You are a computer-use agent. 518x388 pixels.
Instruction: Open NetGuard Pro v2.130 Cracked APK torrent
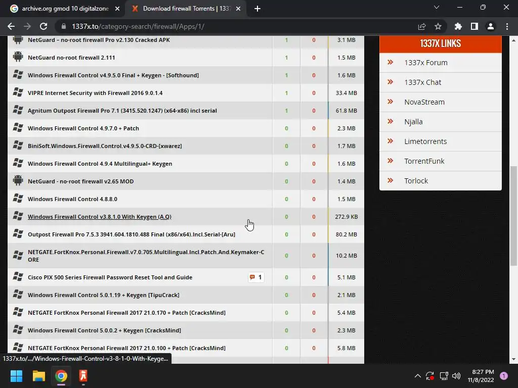pyautogui.click(x=99, y=40)
